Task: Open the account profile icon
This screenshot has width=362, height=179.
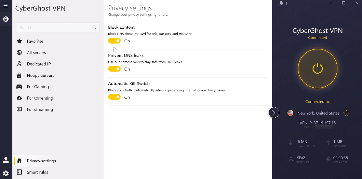Action: point(6,160)
